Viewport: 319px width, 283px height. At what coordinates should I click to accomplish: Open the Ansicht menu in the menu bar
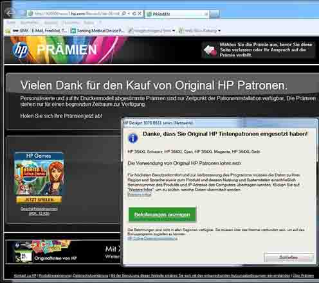(x=50, y=22)
